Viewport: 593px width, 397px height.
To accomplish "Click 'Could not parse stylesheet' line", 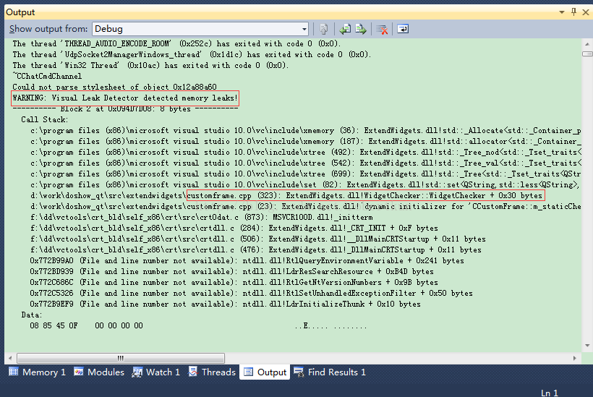I will coord(114,87).
